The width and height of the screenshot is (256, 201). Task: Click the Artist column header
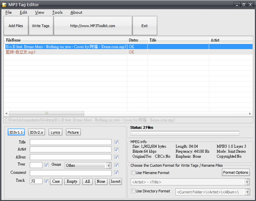[x=231, y=40]
